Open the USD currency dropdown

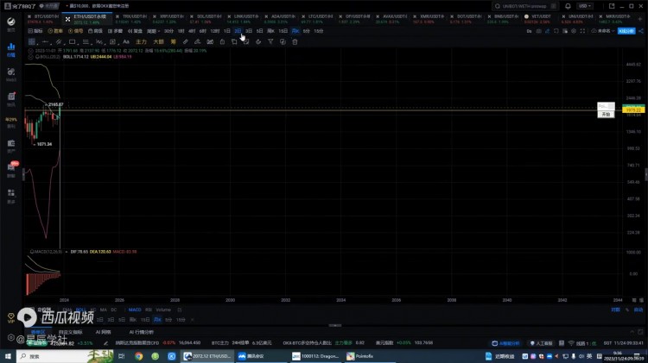click(585, 6)
